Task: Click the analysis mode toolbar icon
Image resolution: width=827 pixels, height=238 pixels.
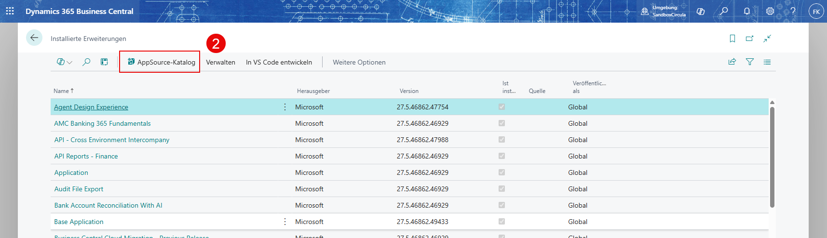Action: tap(104, 62)
